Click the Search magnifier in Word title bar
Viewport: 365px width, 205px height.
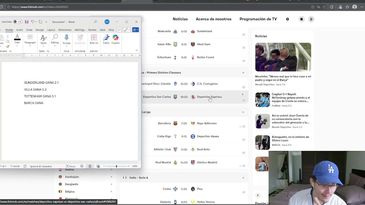96,22
